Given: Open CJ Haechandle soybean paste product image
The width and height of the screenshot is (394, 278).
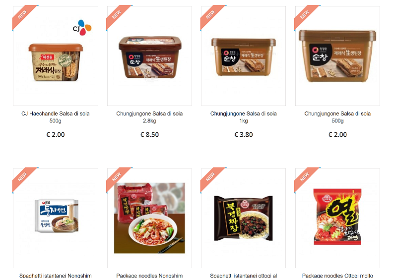Looking at the screenshot, I should click(x=56, y=62).
